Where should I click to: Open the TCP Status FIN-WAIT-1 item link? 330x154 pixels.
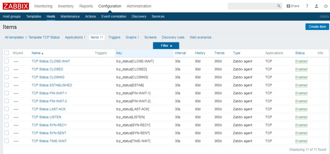click(49, 93)
